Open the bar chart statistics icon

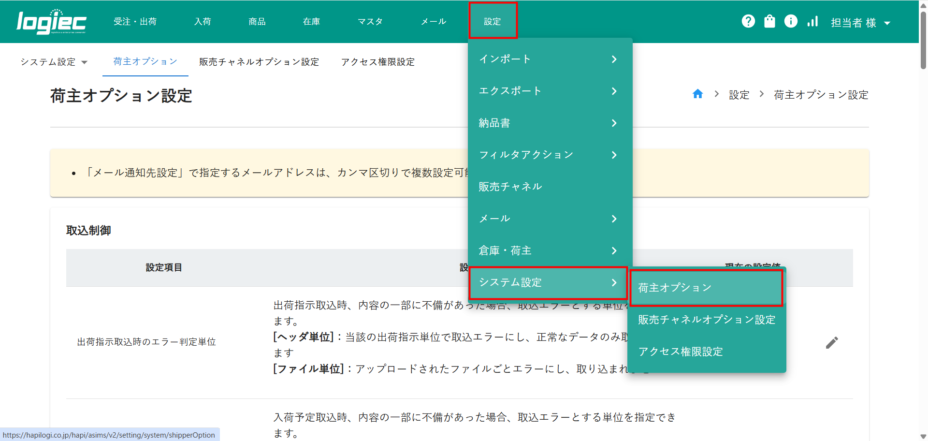pos(812,21)
